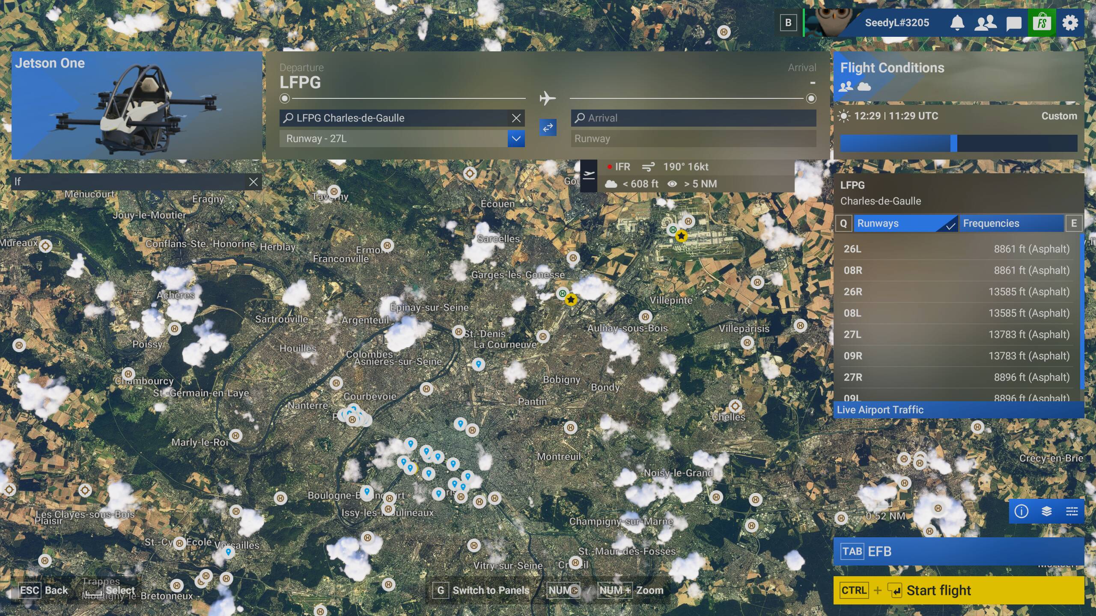1096x616 pixels.
Task: Open the FS Marketplace icon
Action: [1042, 23]
